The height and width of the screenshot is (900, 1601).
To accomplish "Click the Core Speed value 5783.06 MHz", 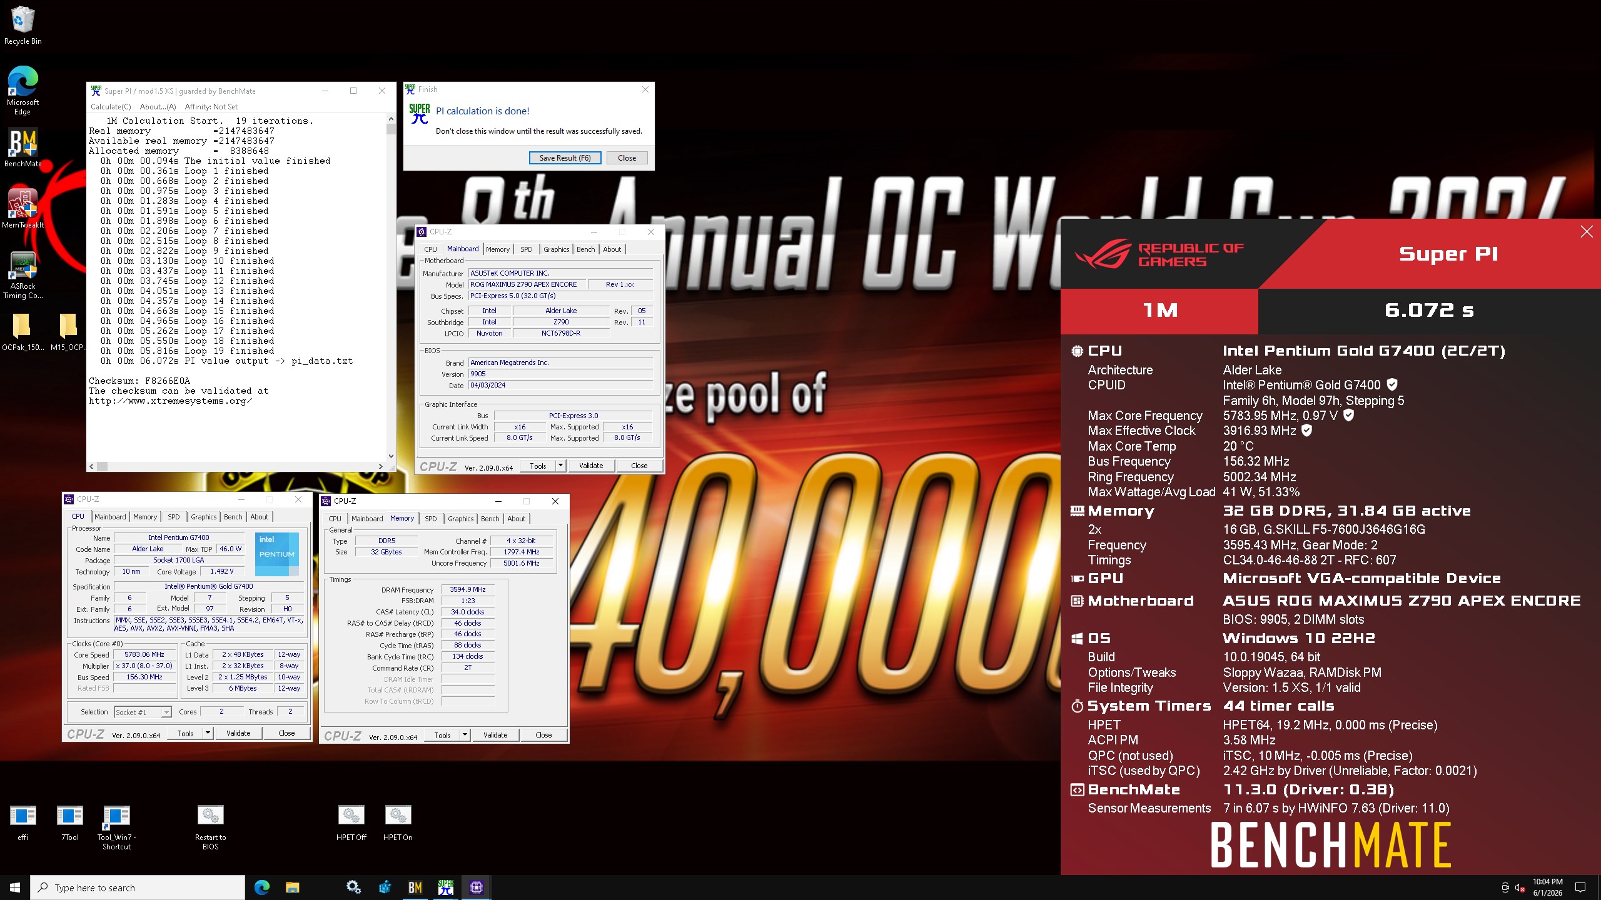I will pyautogui.click(x=144, y=655).
